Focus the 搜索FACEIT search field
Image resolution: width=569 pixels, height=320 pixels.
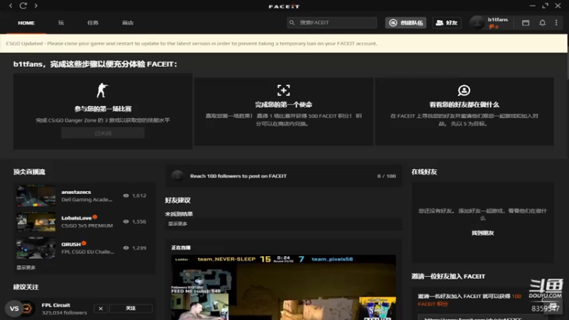click(332, 23)
